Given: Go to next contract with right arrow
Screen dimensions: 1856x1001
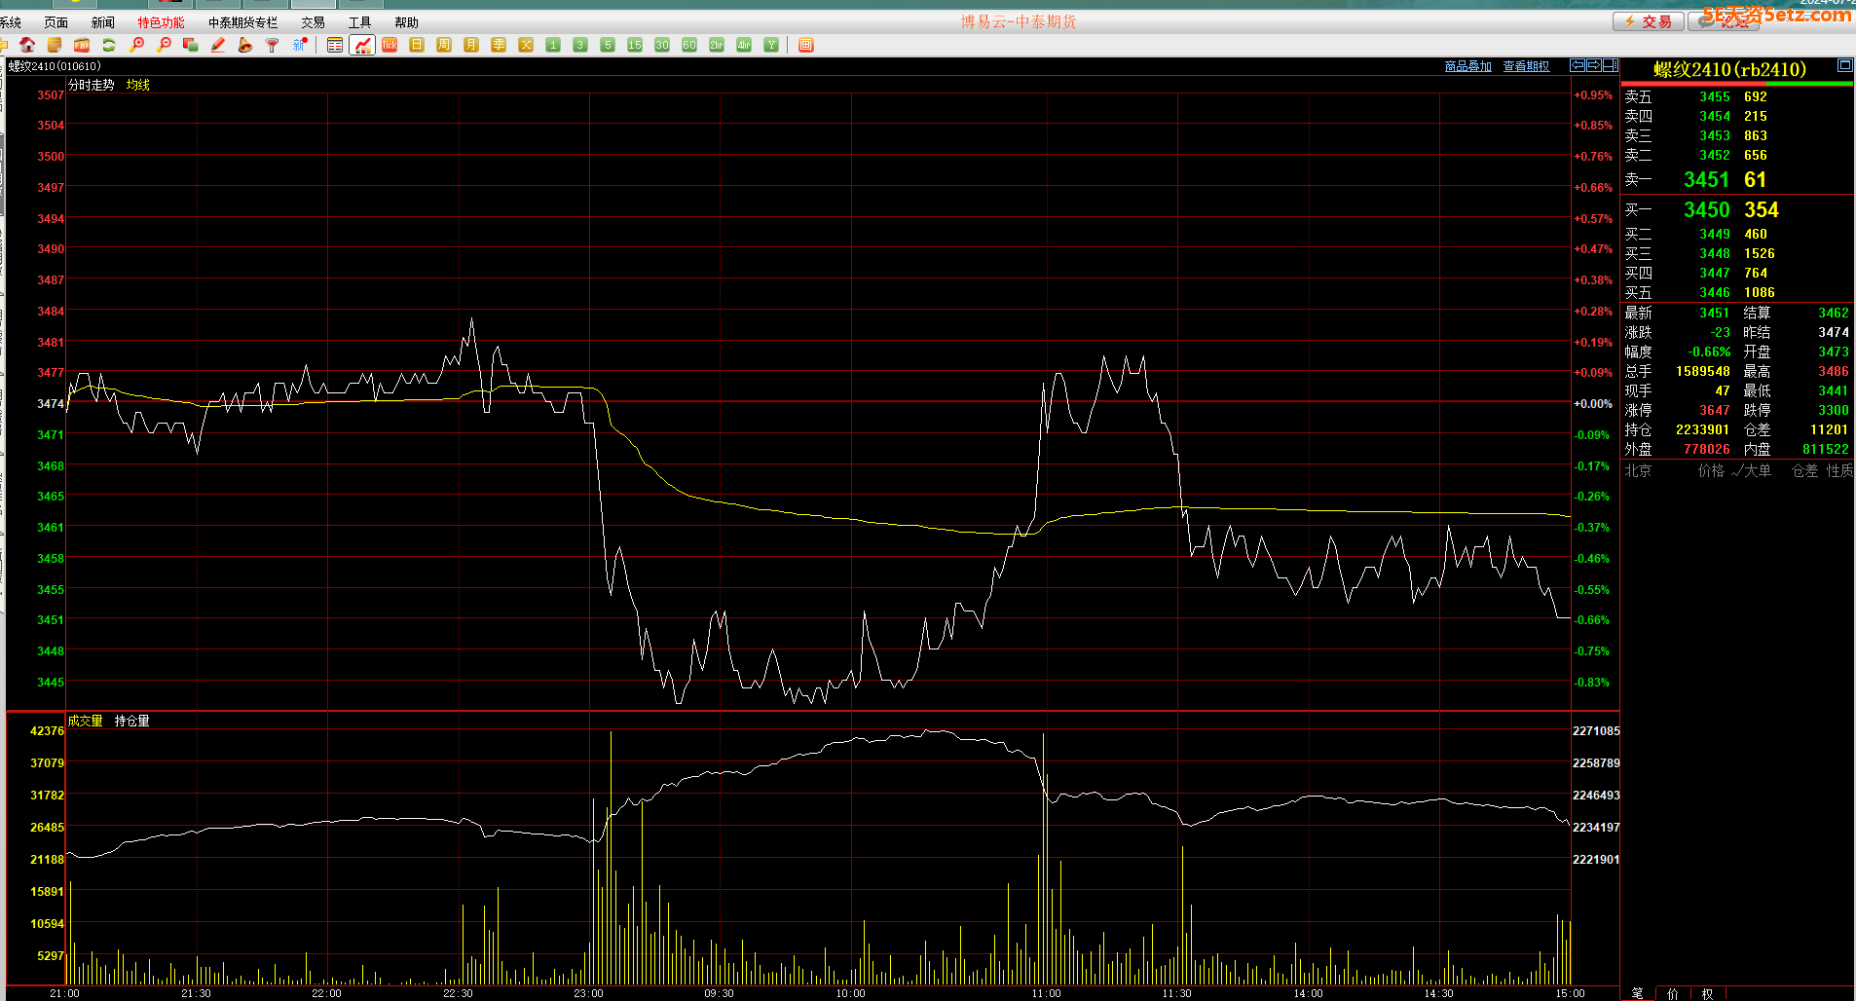Looking at the screenshot, I should point(1594,65).
